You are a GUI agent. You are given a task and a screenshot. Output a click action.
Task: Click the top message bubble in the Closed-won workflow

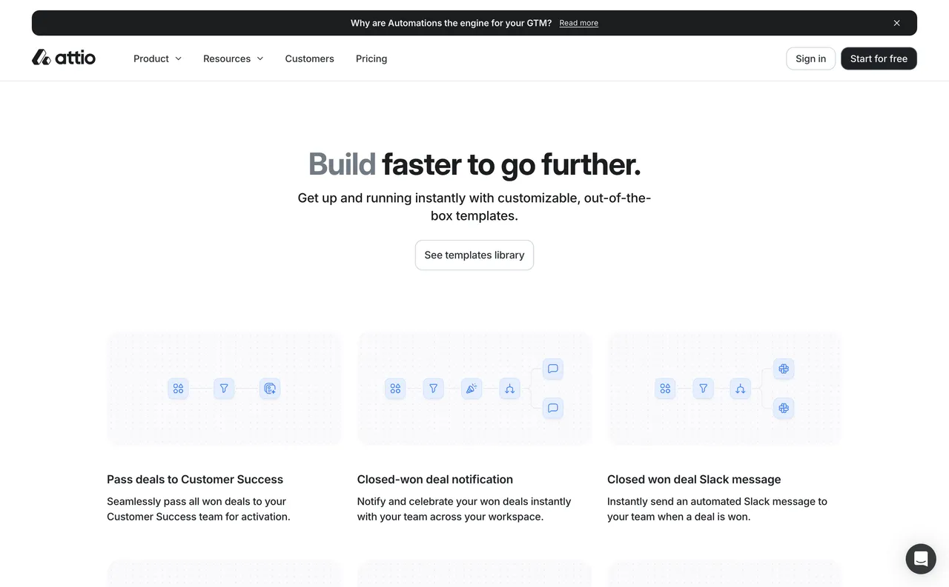point(552,369)
